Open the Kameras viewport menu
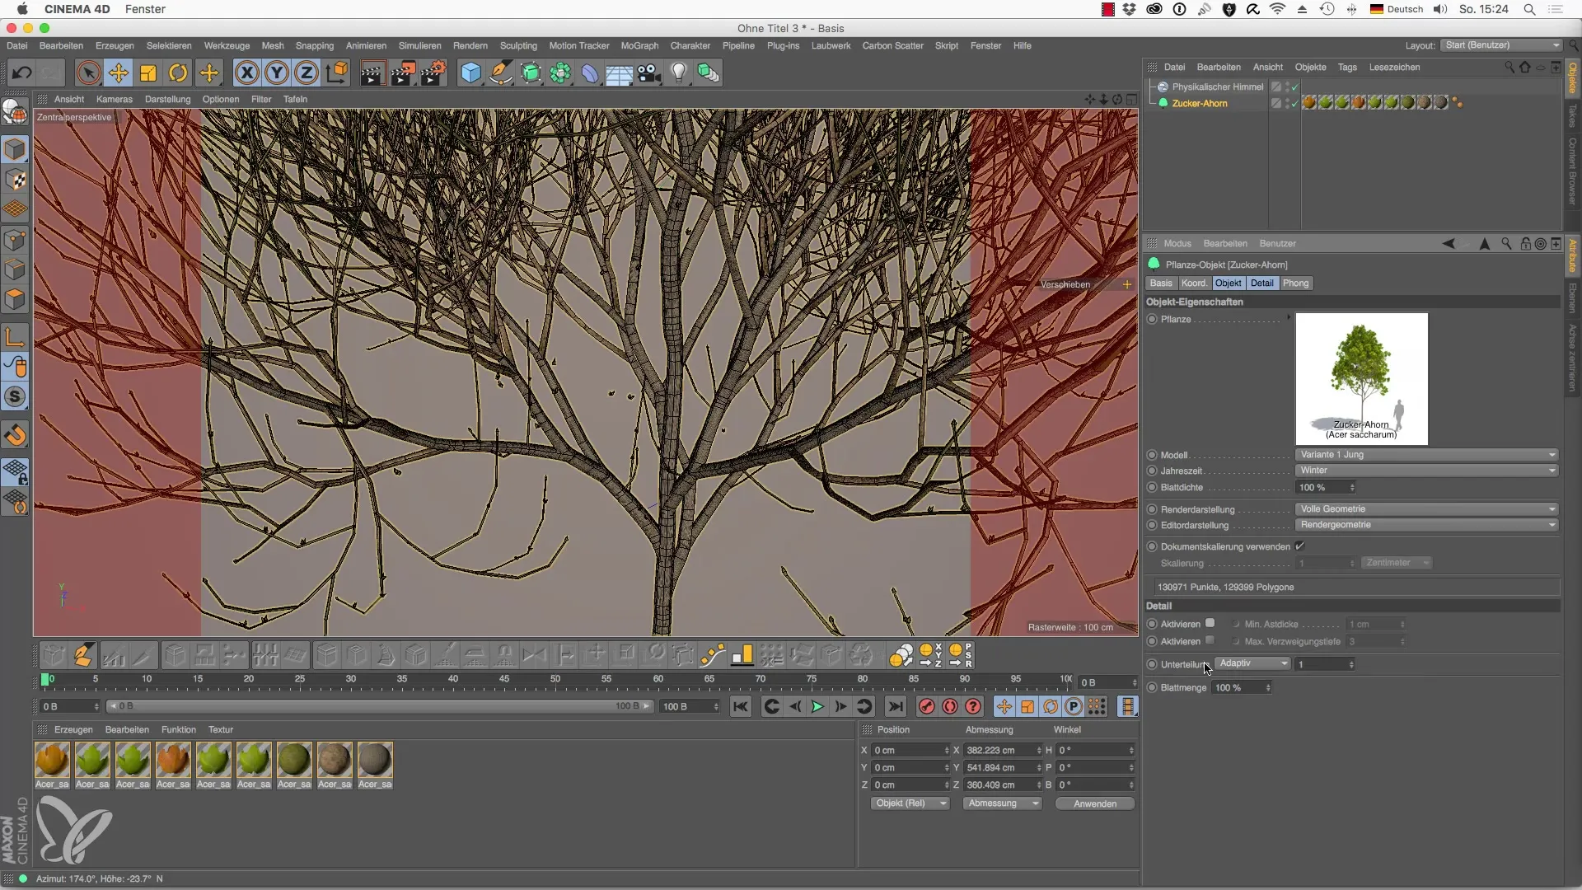The height and width of the screenshot is (890, 1582). [x=114, y=99]
